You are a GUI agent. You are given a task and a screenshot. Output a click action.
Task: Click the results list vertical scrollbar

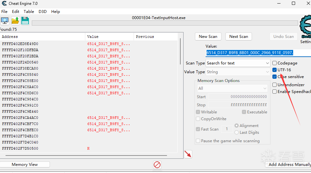180,51
